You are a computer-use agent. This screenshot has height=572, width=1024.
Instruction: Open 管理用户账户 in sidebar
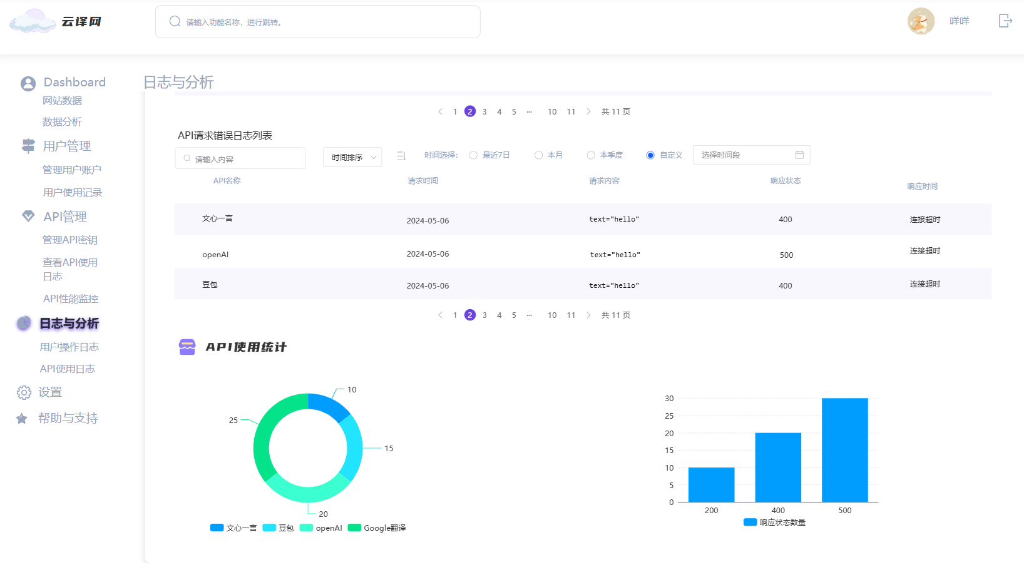click(71, 170)
